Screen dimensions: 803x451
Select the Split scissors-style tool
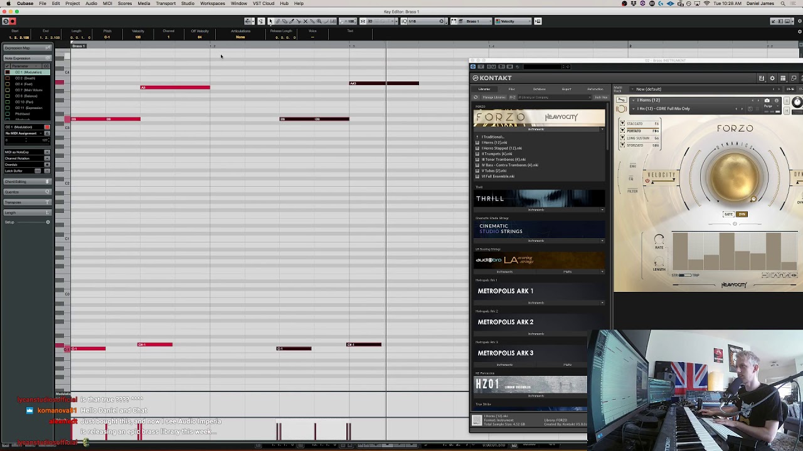(299, 21)
